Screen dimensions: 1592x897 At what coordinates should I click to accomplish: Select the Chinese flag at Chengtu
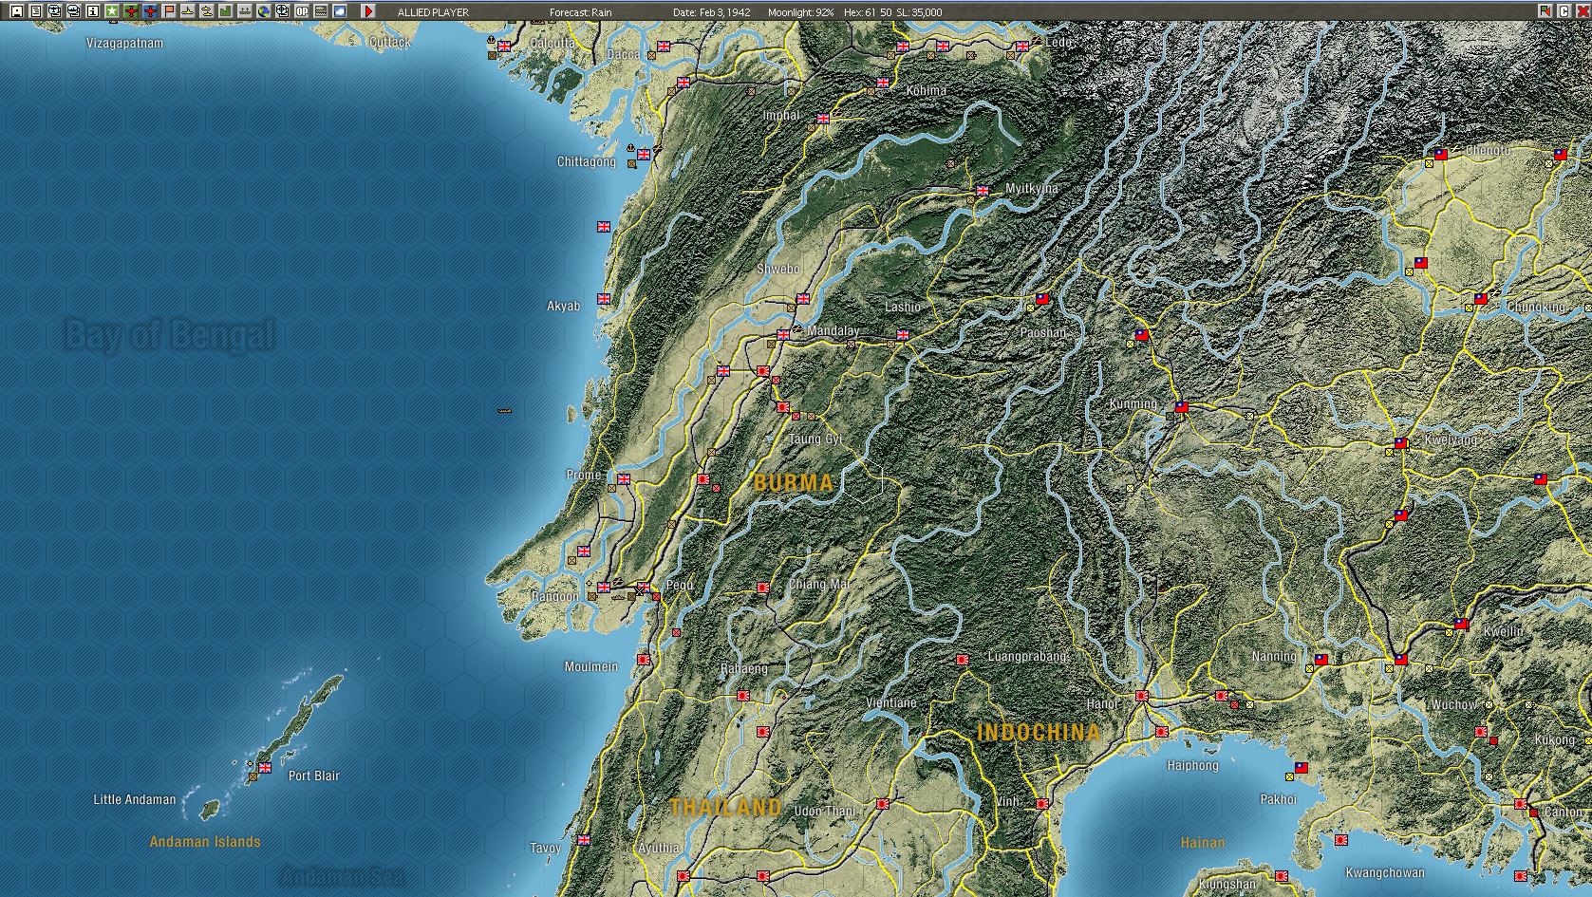tap(1441, 155)
